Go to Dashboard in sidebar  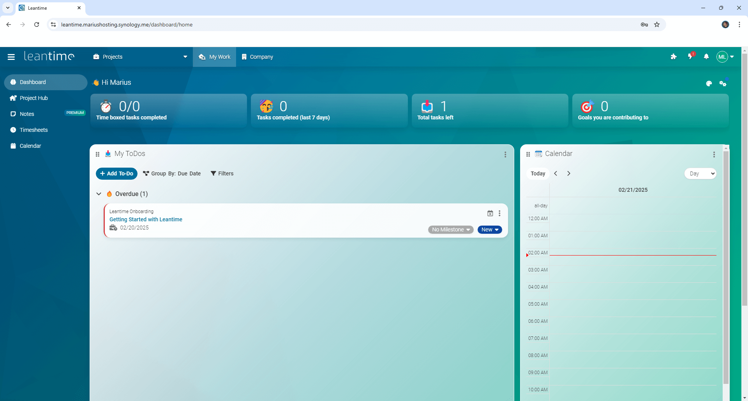[x=46, y=82]
